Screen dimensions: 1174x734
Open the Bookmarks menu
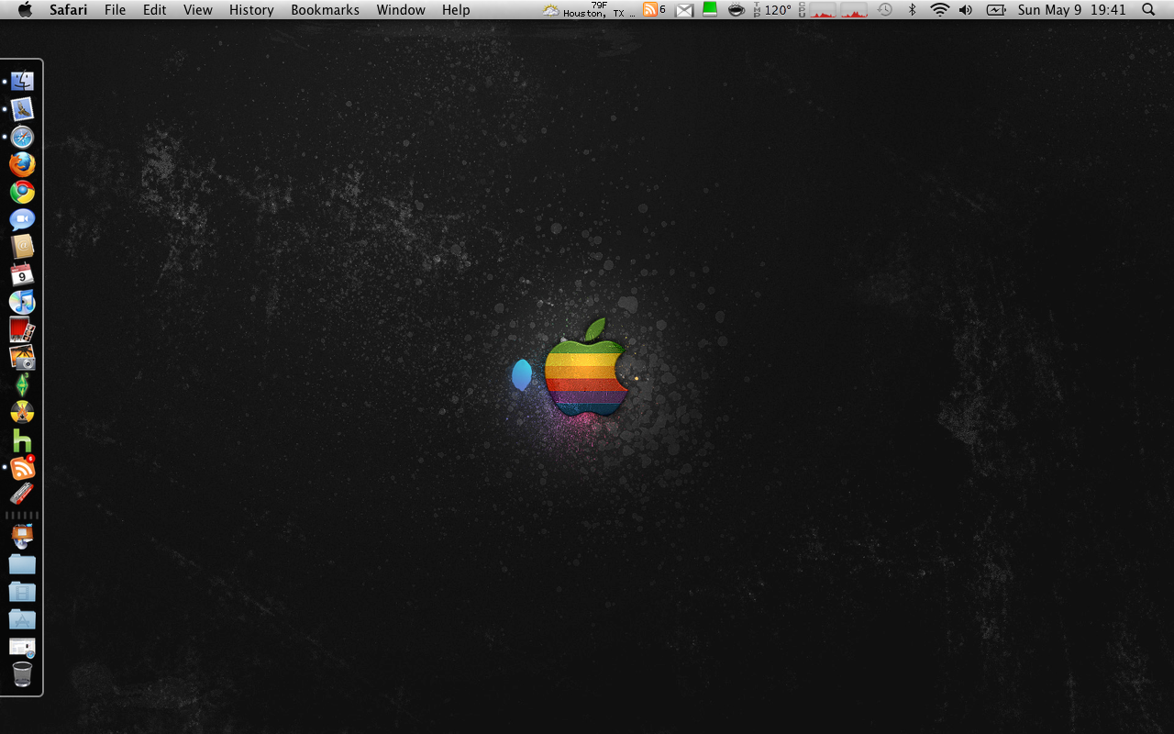point(326,10)
